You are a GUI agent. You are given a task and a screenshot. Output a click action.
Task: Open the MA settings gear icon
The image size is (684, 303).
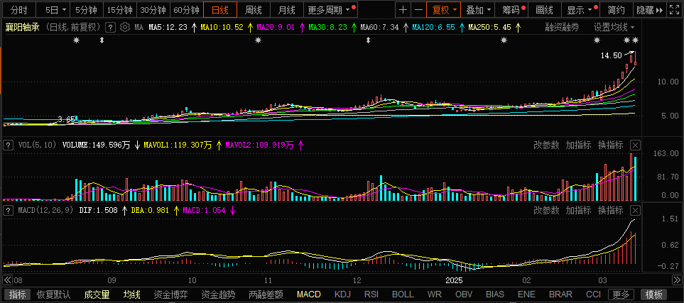click(126, 27)
